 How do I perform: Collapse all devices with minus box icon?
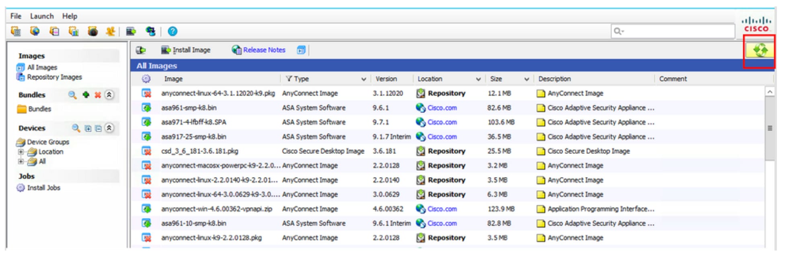tap(98, 128)
